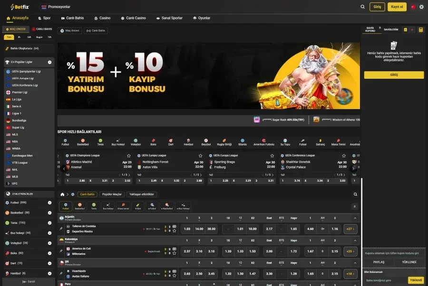Open the settings gear icon
Viewport: 428px width, 286px height.
tap(421, 7)
